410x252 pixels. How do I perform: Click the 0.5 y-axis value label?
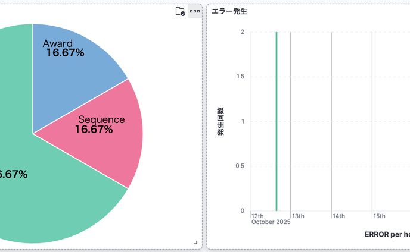pyautogui.click(x=239, y=166)
